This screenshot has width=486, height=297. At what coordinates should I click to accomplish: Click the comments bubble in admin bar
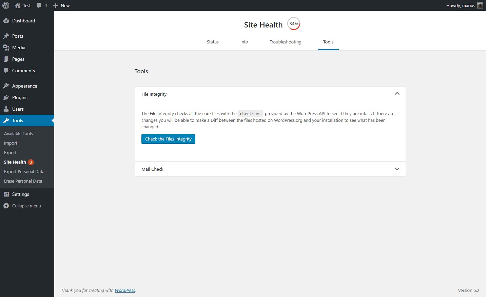coord(39,5)
